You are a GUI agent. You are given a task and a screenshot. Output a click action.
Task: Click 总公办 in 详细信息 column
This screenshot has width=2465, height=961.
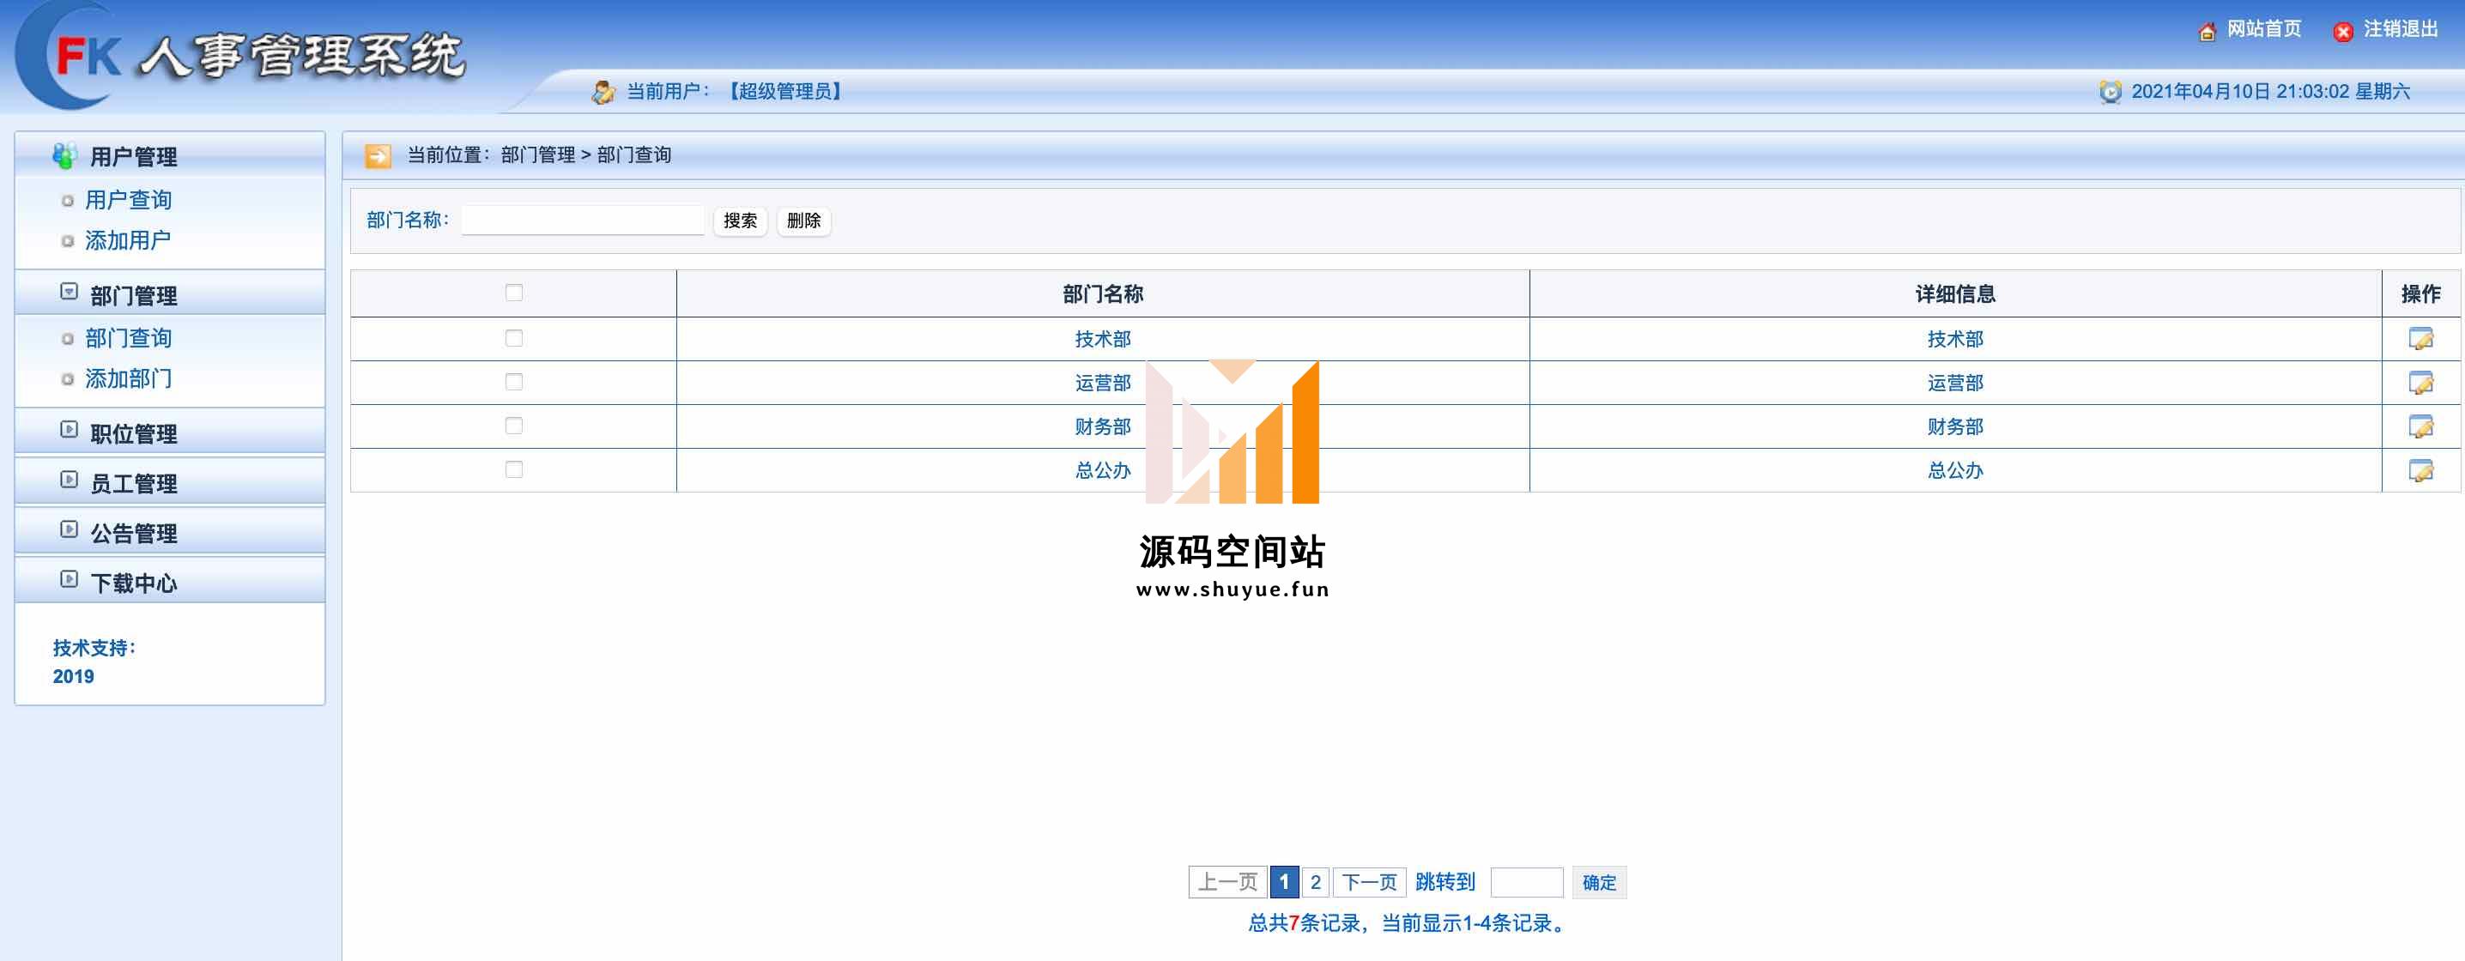click(x=1955, y=470)
